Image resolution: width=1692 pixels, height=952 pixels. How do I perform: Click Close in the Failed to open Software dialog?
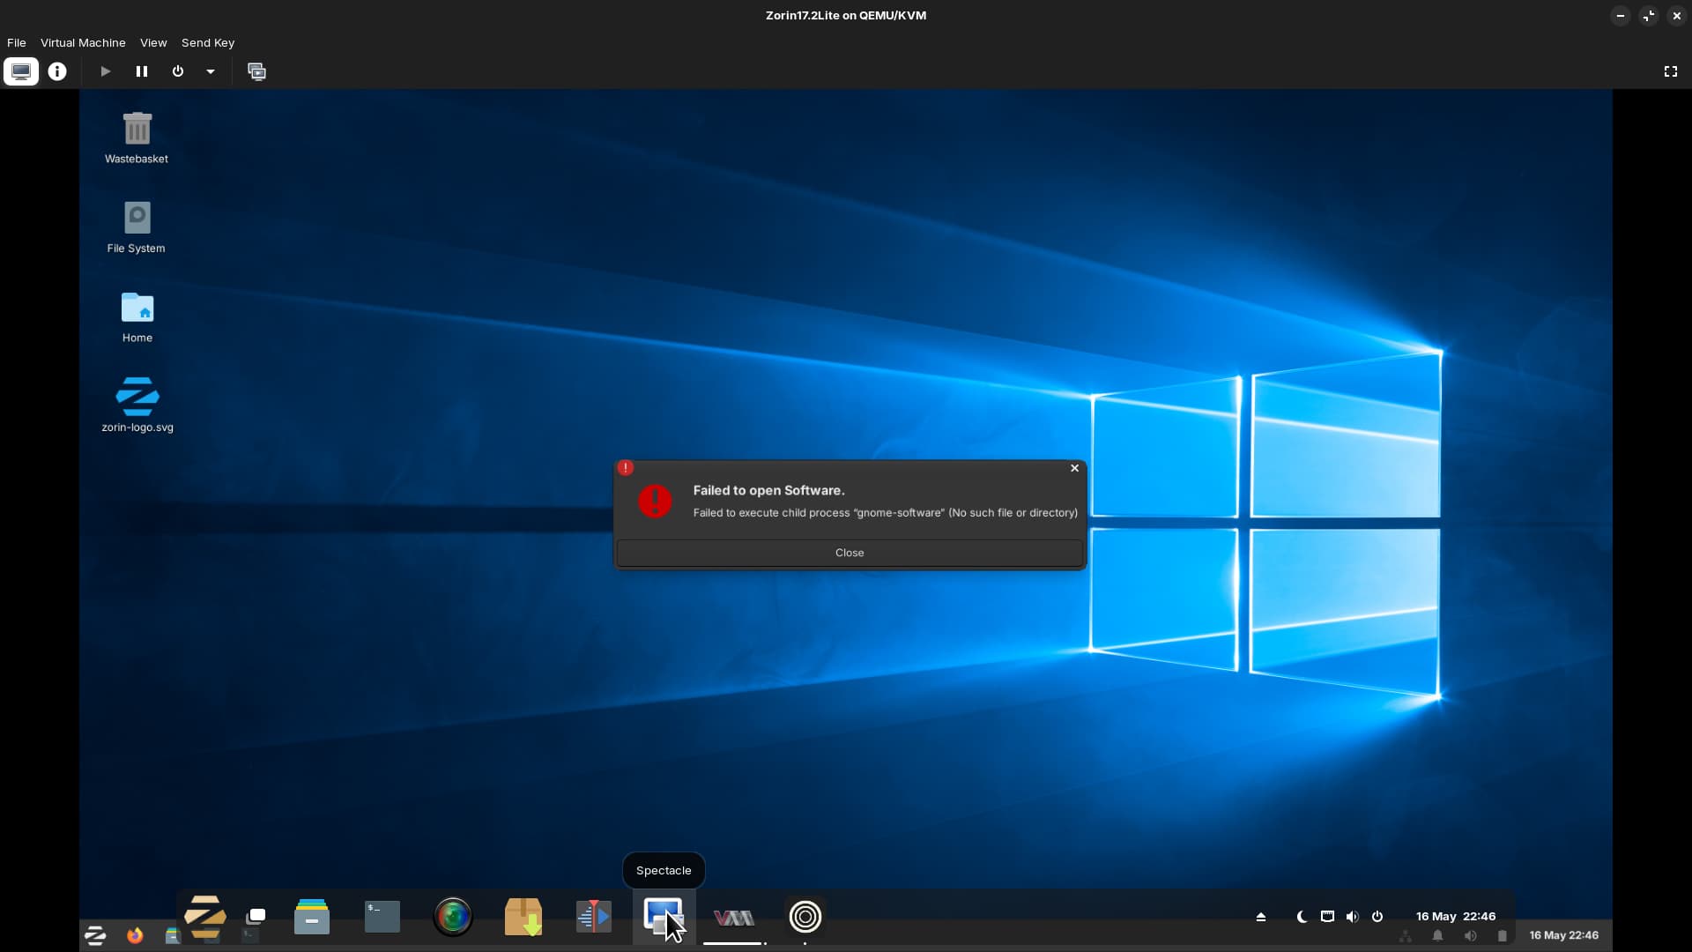[850, 553]
